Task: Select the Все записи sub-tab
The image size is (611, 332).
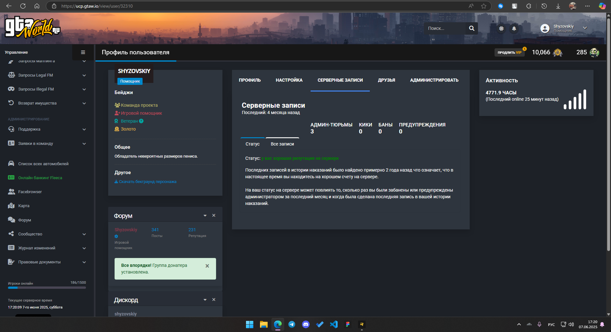Action: click(x=282, y=144)
